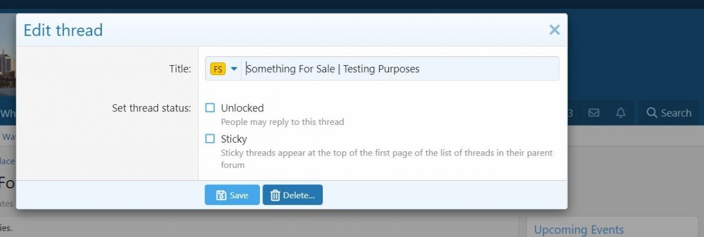Open the thread prefix dropdown arrow
The image size is (704, 237).
(x=234, y=69)
